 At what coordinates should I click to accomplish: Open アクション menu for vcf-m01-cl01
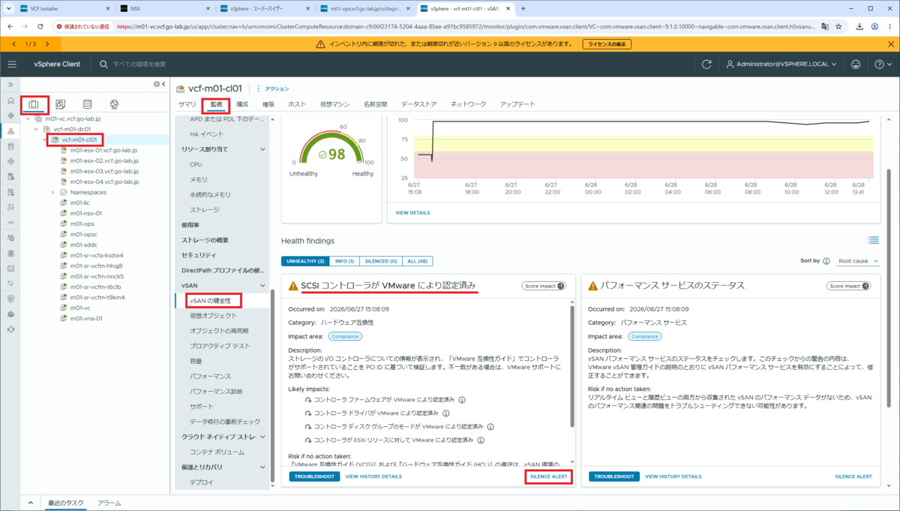pos(272,89)
